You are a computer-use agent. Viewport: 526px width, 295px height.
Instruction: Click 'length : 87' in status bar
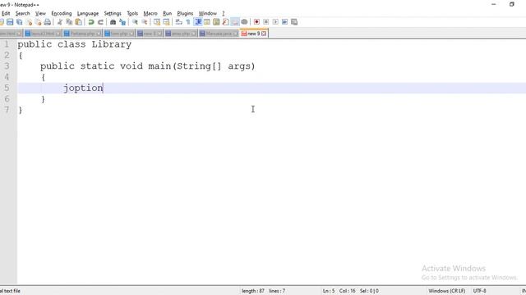click(x=253, y=291)
